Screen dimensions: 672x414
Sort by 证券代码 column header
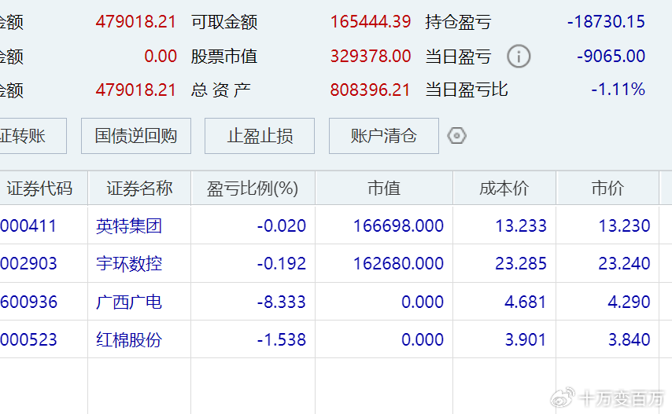pos(39,189)
